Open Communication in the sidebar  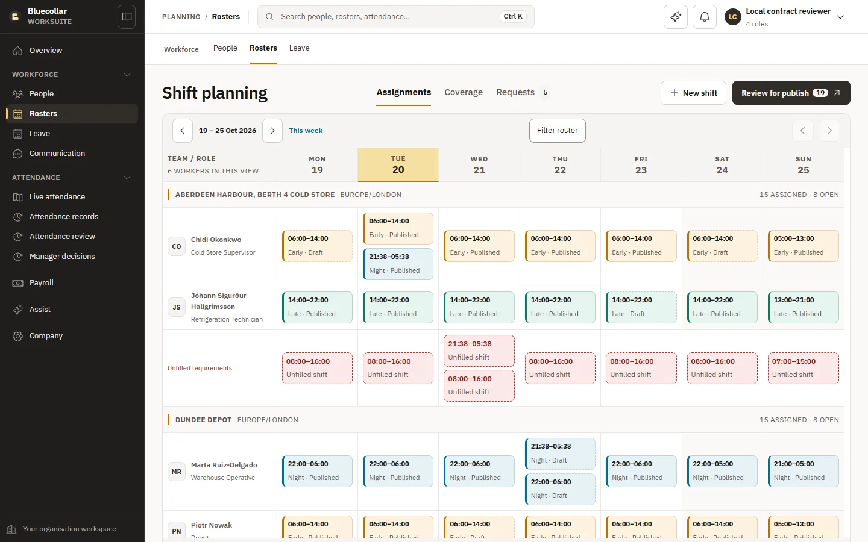click(72, 154)
